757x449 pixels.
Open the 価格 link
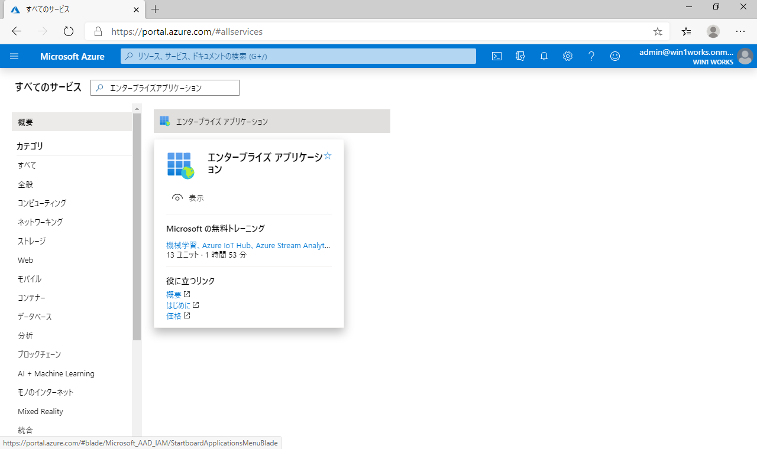pos(174,315)
